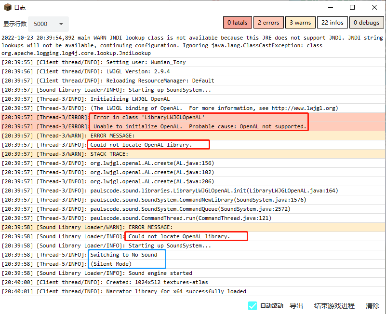The width and height of the screenshot is (386, 314).
Task: Select Thread-3 WARN 'ERROR MESSAGE:' line
Action: point(193,136)
